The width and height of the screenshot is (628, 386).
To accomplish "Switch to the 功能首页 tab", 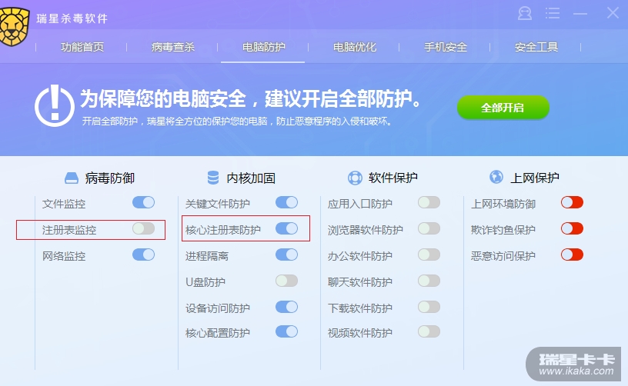I will click(x=82, y=47).
